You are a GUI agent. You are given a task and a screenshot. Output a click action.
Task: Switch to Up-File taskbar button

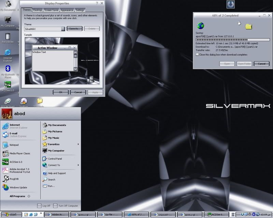[110, 215]
